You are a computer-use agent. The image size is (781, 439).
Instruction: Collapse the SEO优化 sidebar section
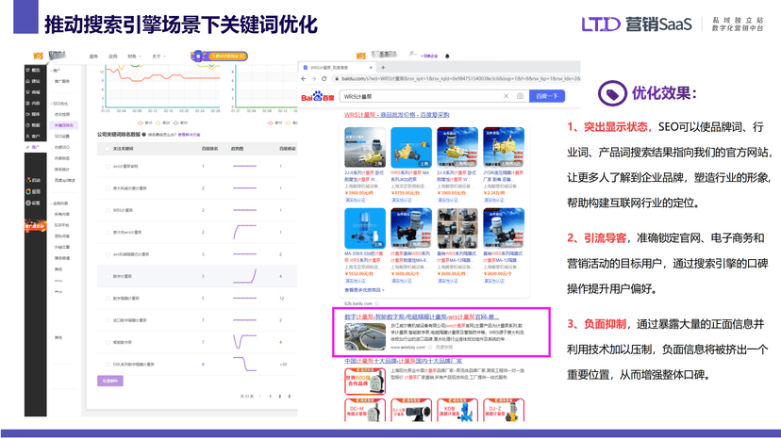[x=61, y=103]
